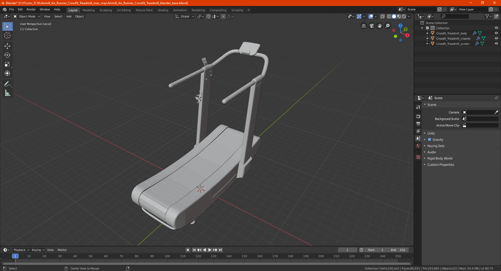Click the current frame number field

pos(348,250)
